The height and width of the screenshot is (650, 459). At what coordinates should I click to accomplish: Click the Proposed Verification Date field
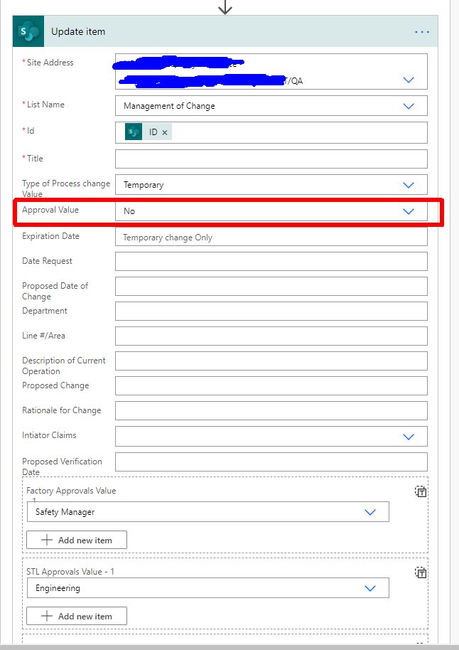(271, 462)
